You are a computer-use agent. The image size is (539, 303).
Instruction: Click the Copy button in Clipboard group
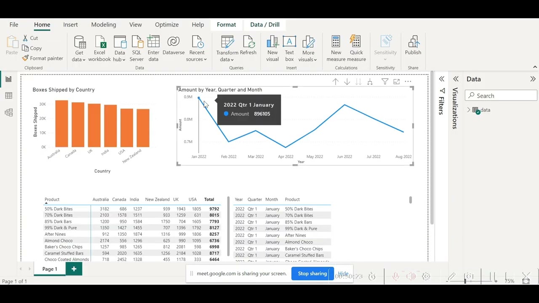[32, 48]
